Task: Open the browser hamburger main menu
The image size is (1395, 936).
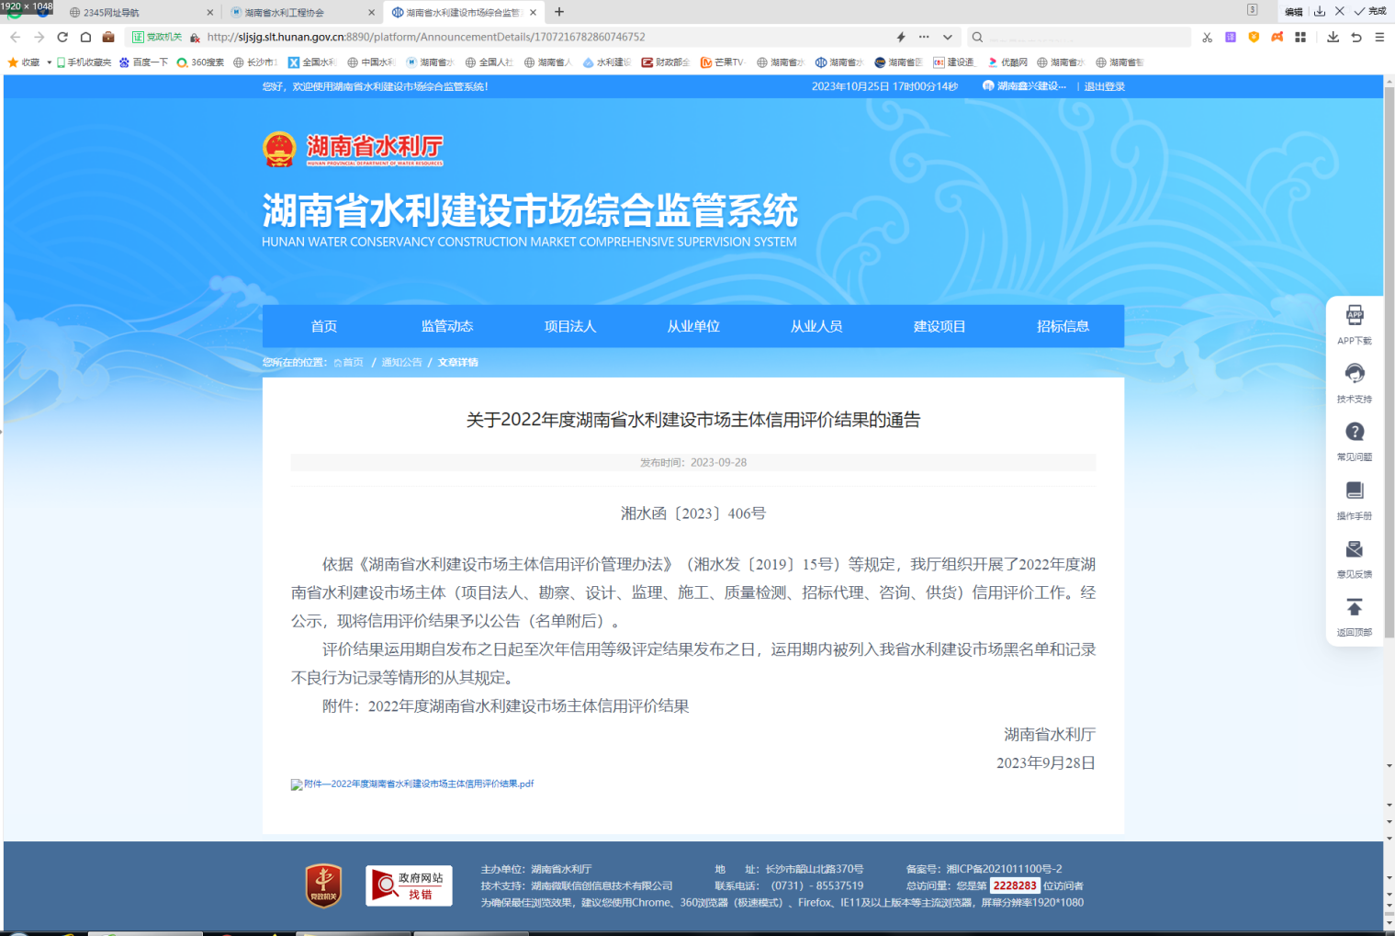Action: point(1379,38)
